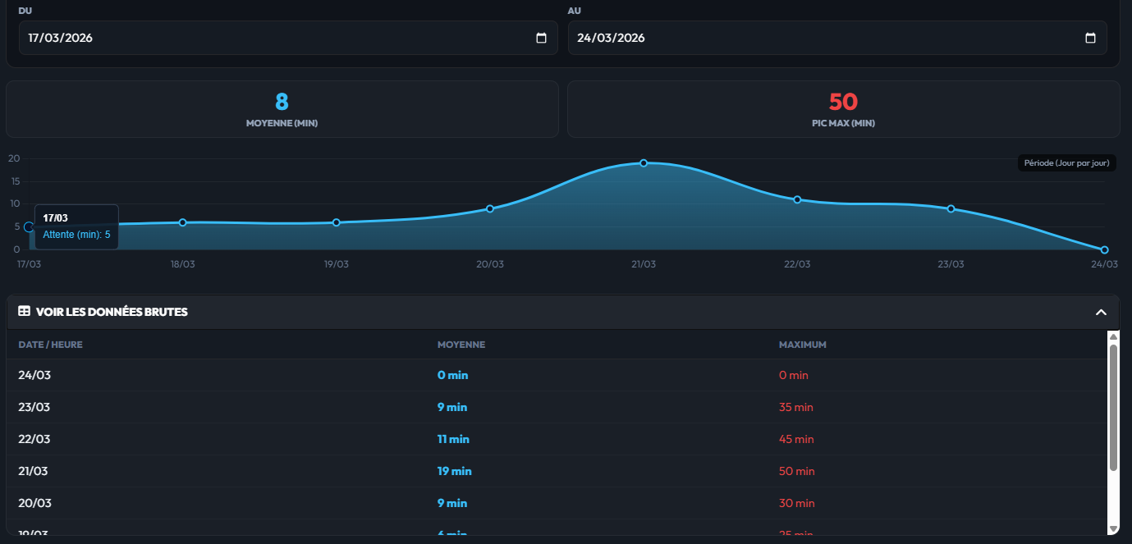Open the calendar picker for DU date
The width and height of the screenshot is (1132, 544).
(541, 38)
